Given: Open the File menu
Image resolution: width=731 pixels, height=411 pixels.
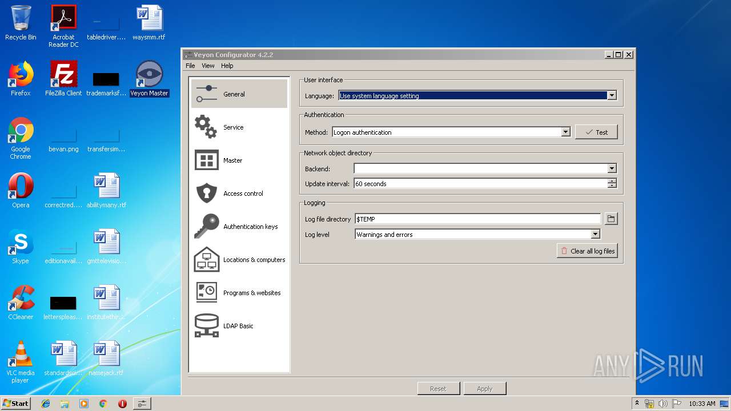Looking at the screenshot, I should 190,66.
